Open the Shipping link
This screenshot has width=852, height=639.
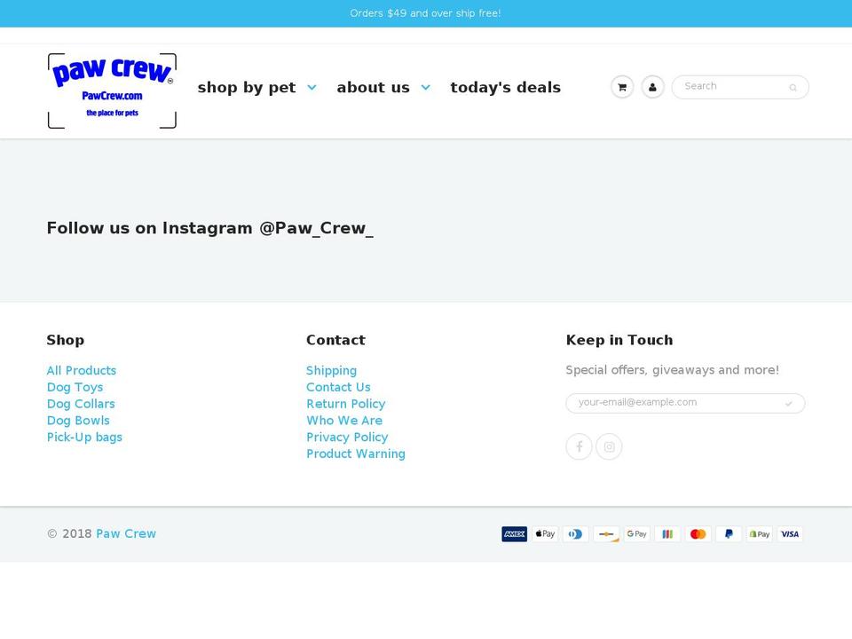pyautogui.click(x=331, y=371)
